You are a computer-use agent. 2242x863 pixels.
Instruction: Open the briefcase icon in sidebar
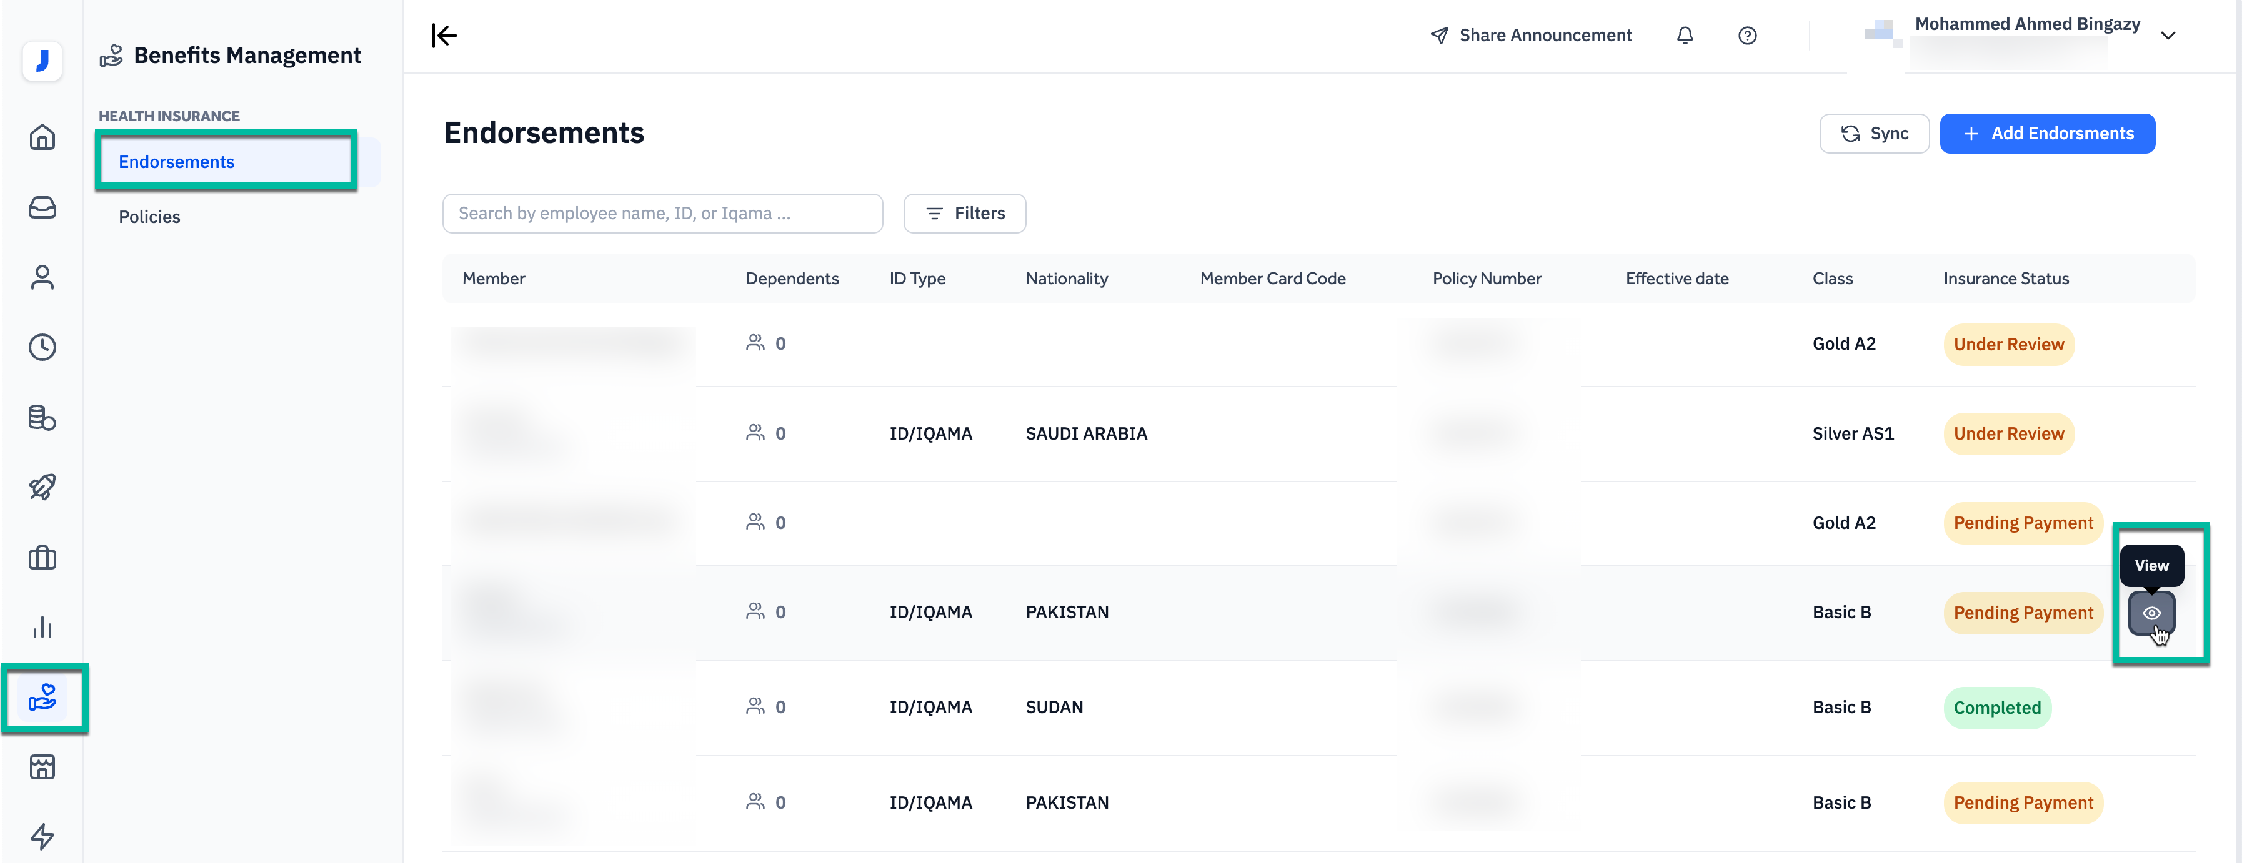[42, 558]
